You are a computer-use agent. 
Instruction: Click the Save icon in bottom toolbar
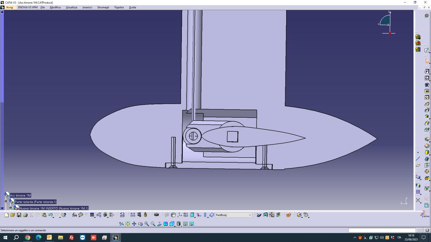19,215
